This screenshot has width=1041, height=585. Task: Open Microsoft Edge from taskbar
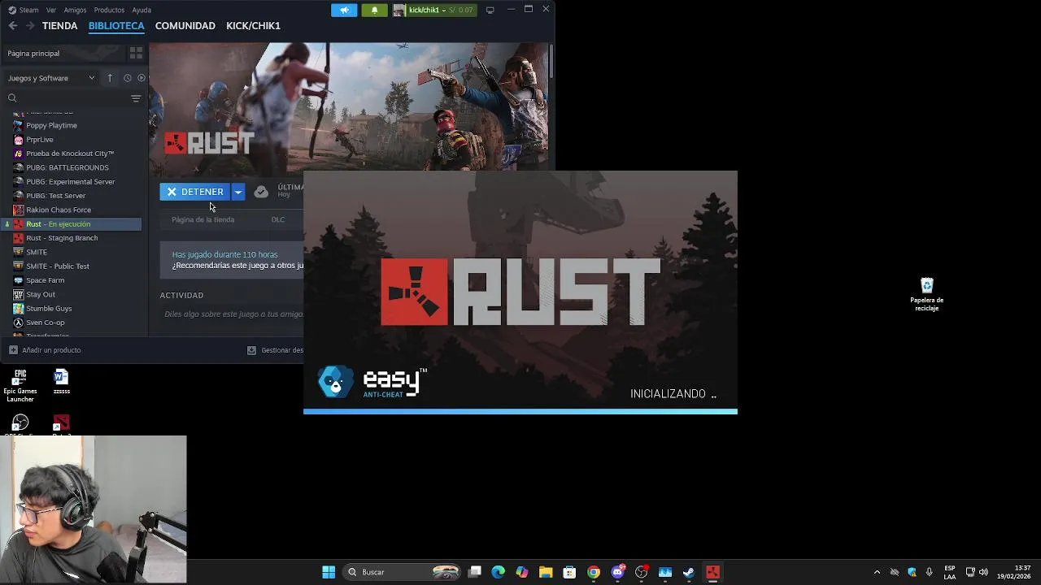[499, 572]
